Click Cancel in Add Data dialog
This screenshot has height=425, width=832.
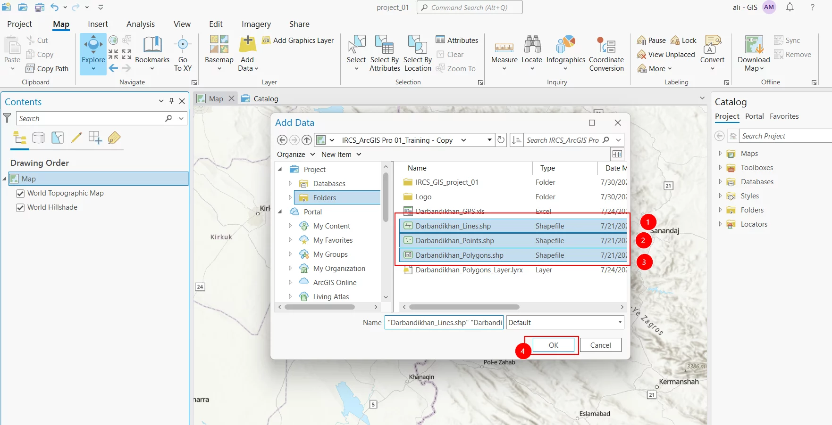[600, 345]
